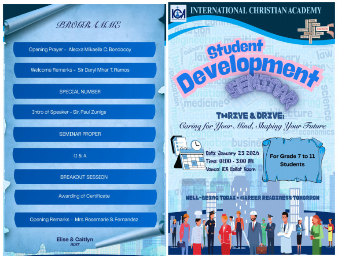Click 'Caring for Your Mind, Shaping Your Future'
This screenshot has width=338, height=261.
point(253,126)
